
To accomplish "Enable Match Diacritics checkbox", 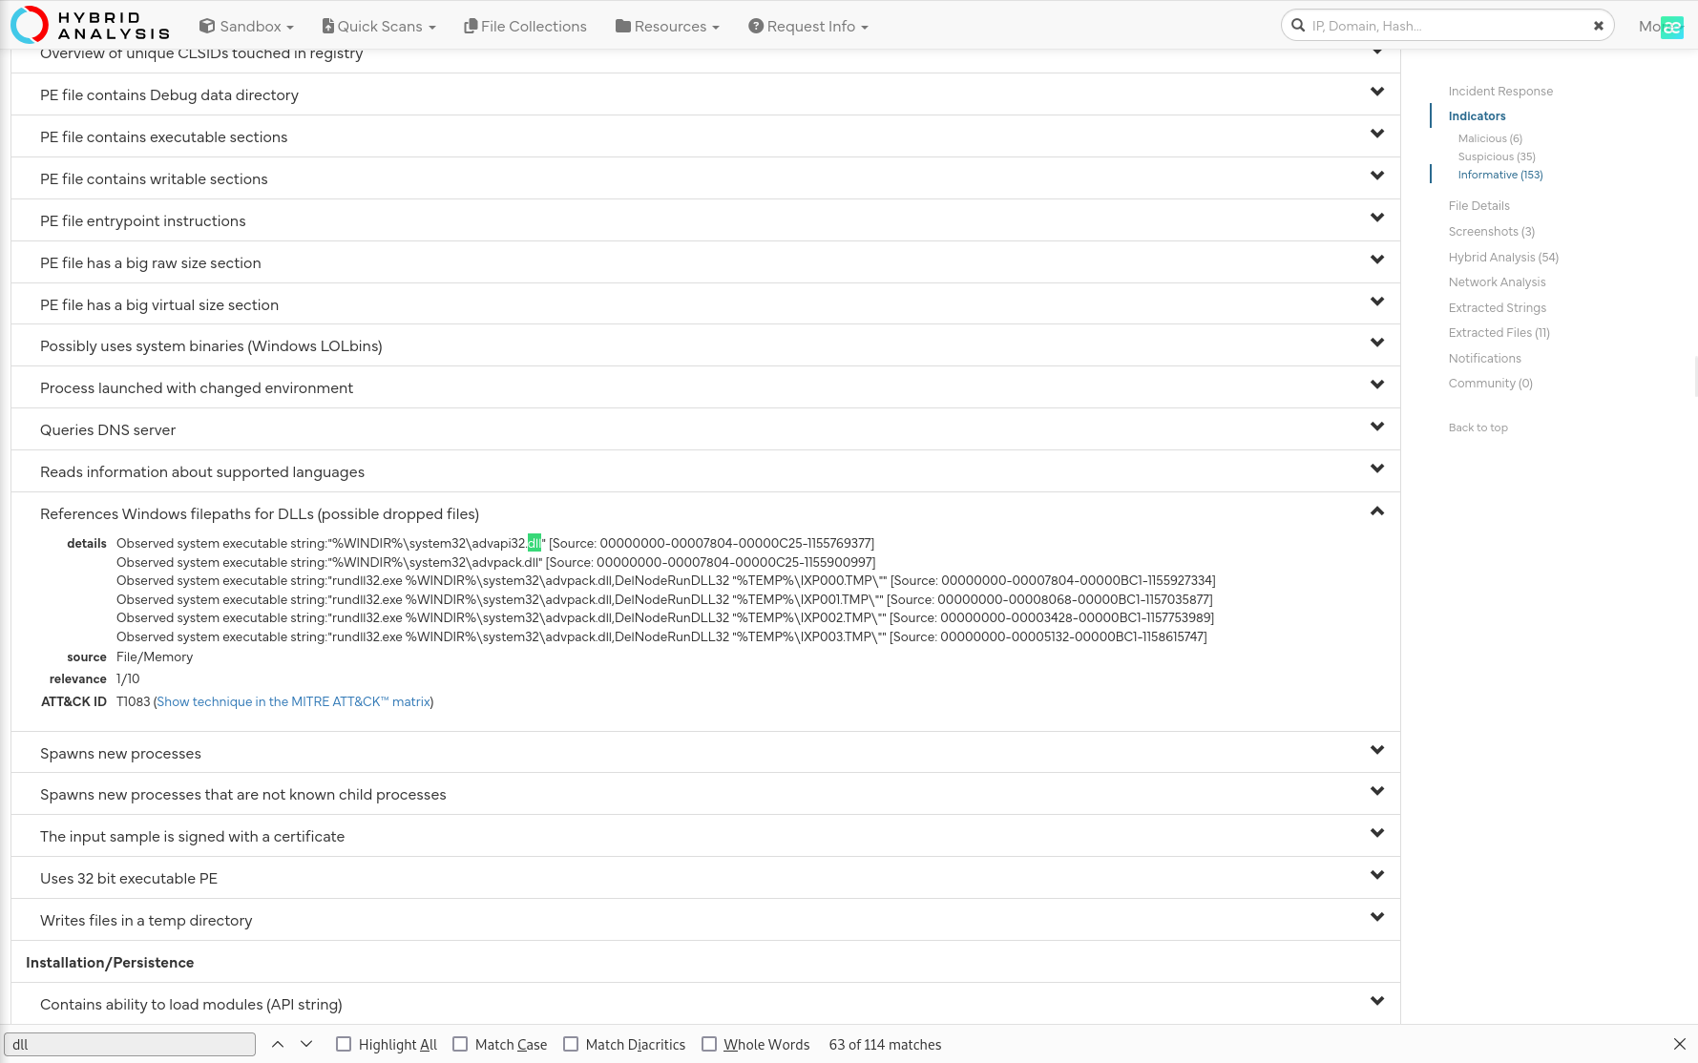I will click(571, 1044).
